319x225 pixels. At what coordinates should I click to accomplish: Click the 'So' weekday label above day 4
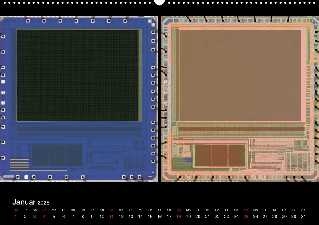(x=44, y=210)
